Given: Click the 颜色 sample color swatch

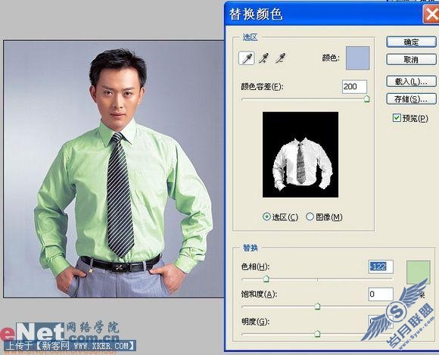Looking at the screenshot, I should (x=357, y=58).
